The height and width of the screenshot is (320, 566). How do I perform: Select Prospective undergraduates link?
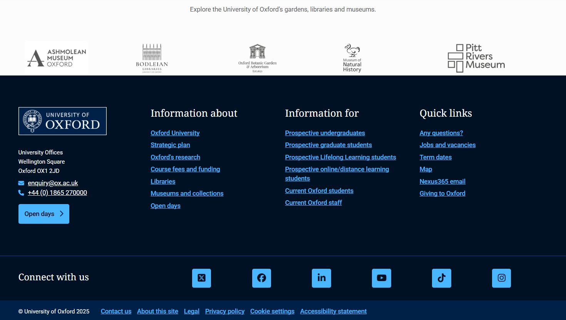(x=325, y=133)
